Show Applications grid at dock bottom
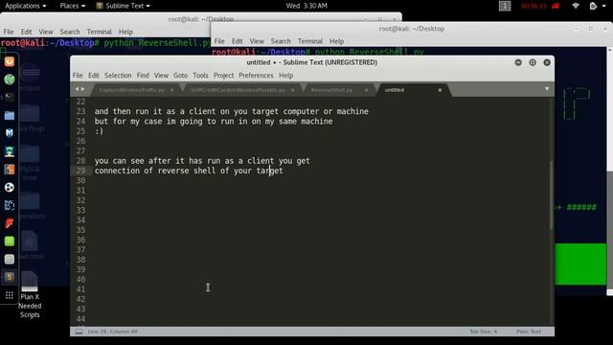The height and width of the screenshot is (345, 613). coord(10,295)
